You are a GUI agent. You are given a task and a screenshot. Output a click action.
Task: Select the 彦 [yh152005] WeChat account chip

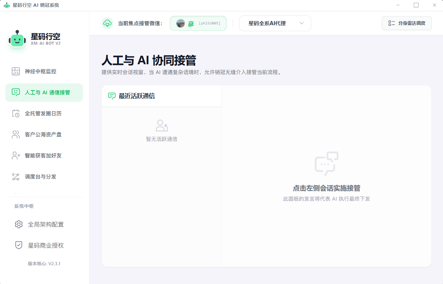tap(198, 23)
